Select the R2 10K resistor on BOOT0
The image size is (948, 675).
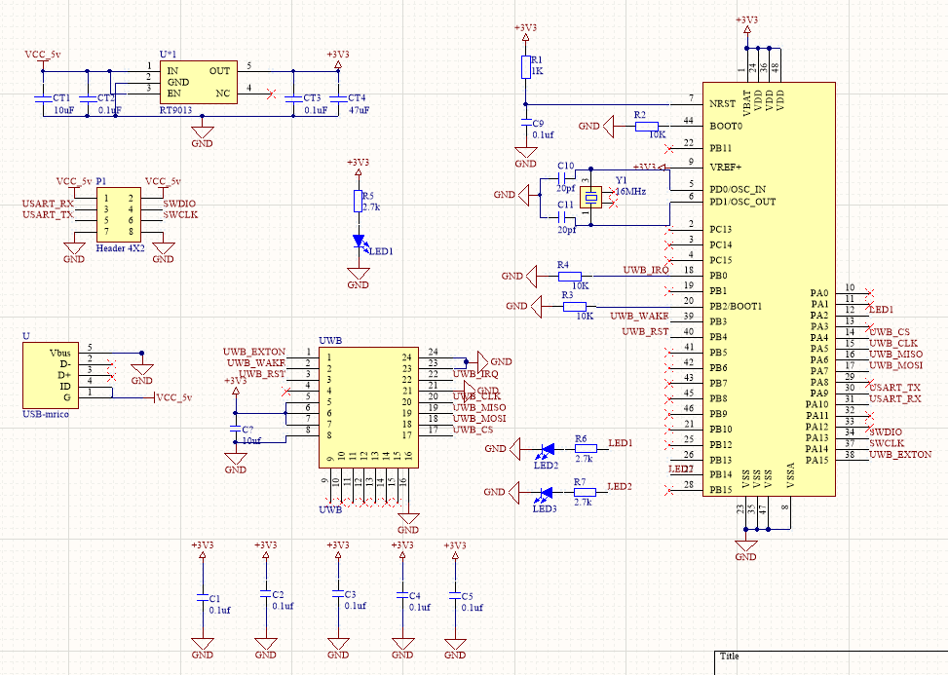tap(646, 127)
